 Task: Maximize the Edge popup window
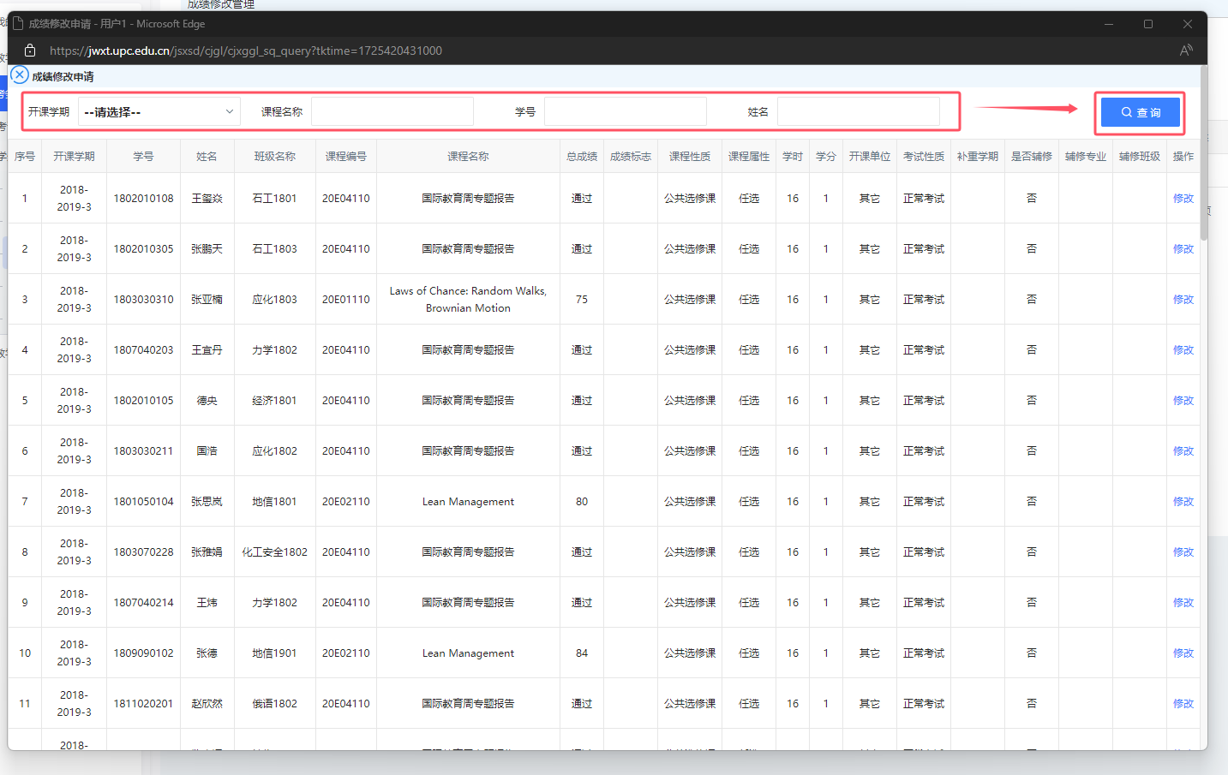[x=1147, y=24]
